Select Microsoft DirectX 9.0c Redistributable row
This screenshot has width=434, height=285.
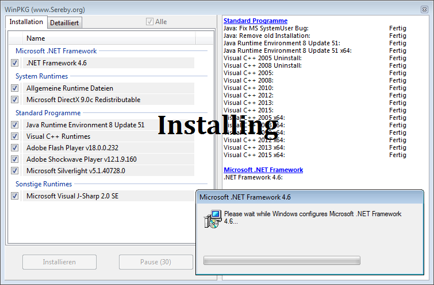(109, 100)
